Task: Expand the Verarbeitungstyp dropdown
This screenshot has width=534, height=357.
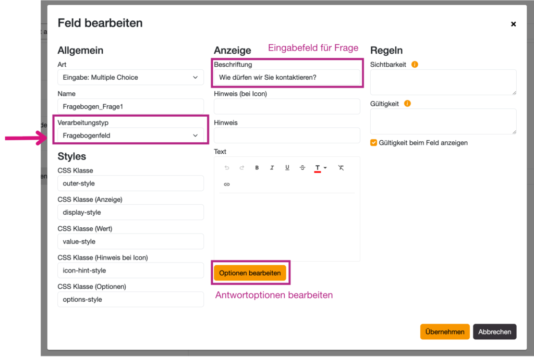Action: point(130,136)
